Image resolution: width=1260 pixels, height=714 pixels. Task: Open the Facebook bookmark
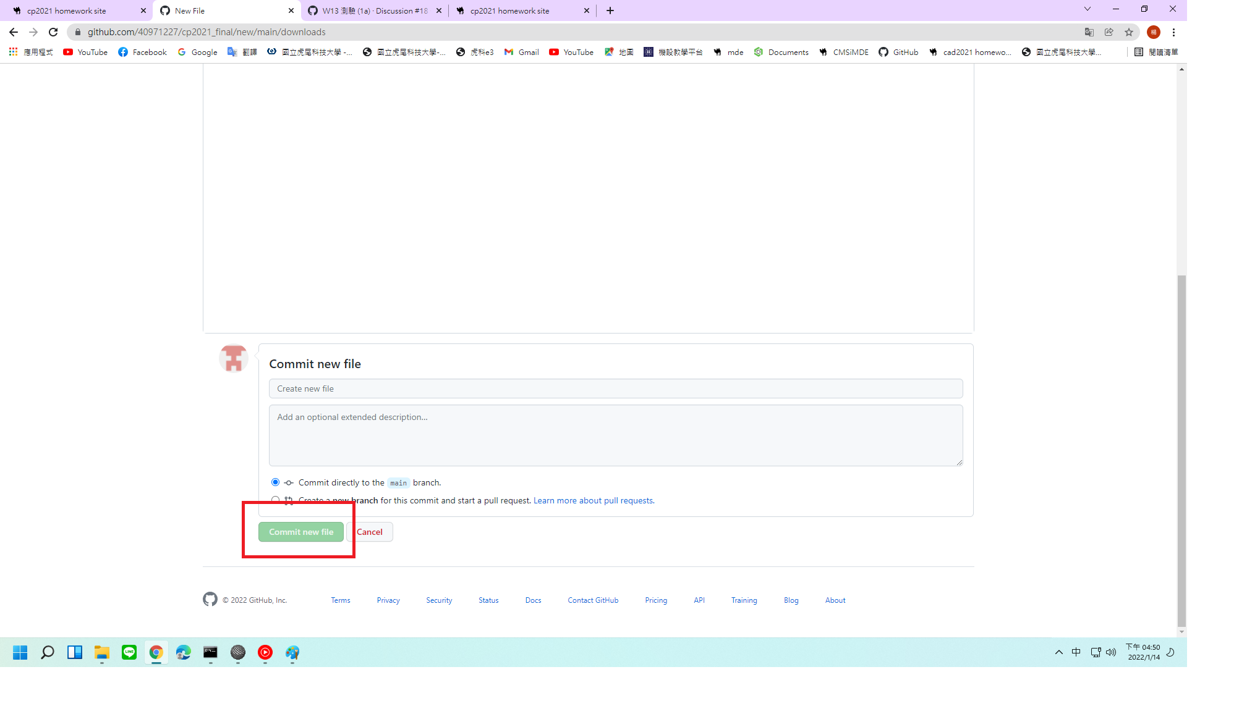point(142,52)
